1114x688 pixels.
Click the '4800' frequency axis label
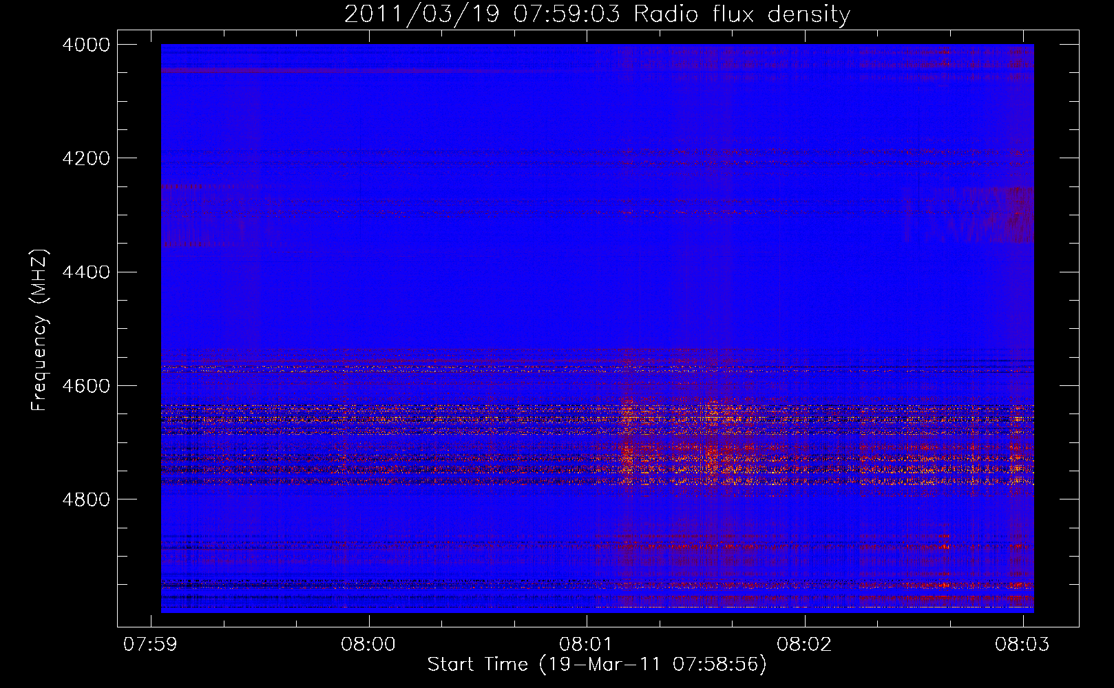pyautogui.click(x=86, y=499)
